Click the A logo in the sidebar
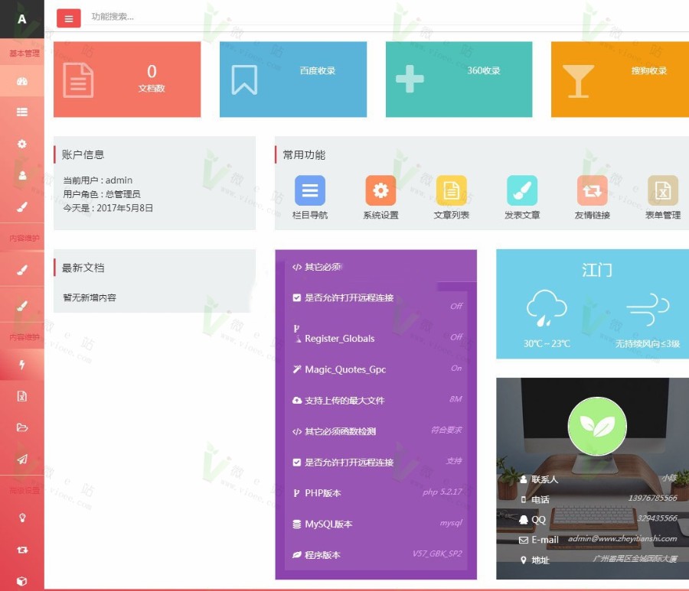The image size is (689, 591). pyautogui.click(x=22, y=19)
